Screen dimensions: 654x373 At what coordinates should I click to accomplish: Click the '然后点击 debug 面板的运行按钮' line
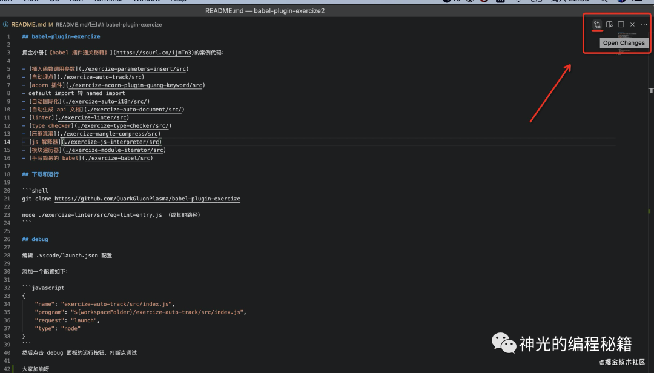tap(79, 354)
